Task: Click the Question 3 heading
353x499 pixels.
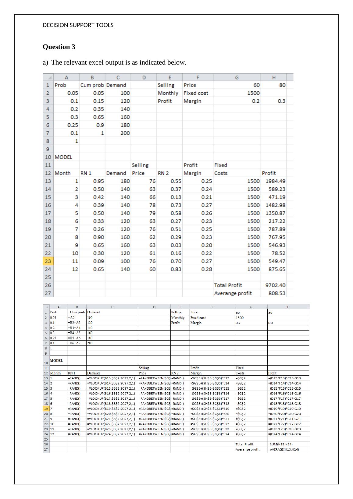Action: pos(59,47)
